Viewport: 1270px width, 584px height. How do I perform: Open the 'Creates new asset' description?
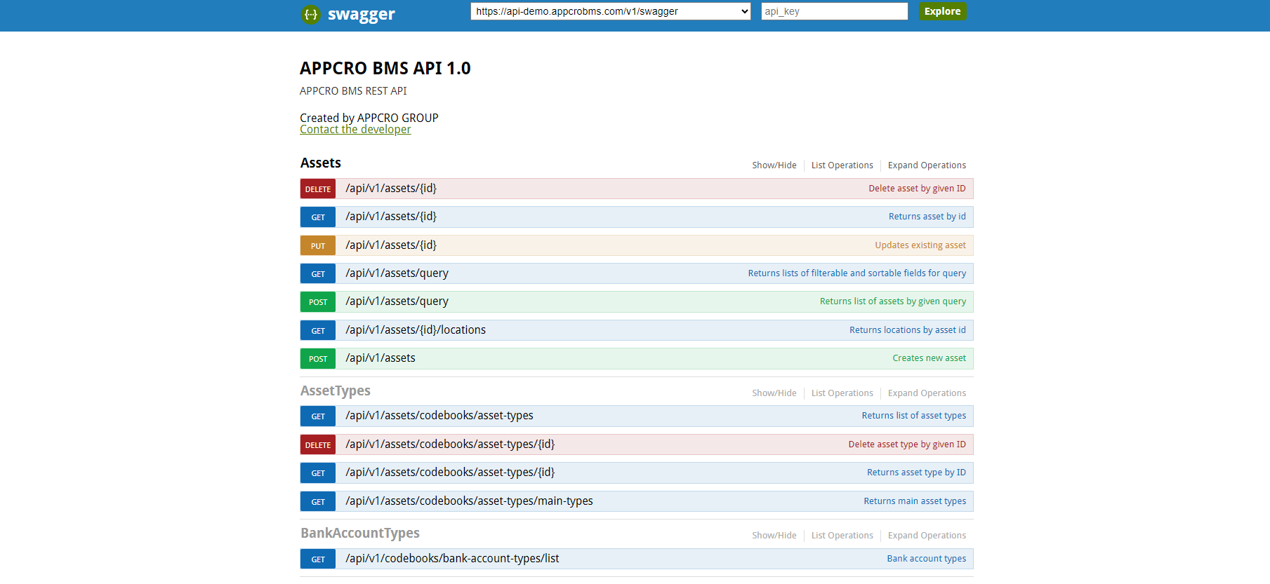point(930,358)
